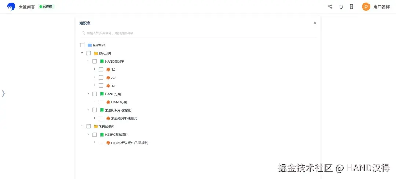The height and width of the screenshot is (179, 396).
Task: Collapse the HAND知识库 node
Action: pos(88,61)
